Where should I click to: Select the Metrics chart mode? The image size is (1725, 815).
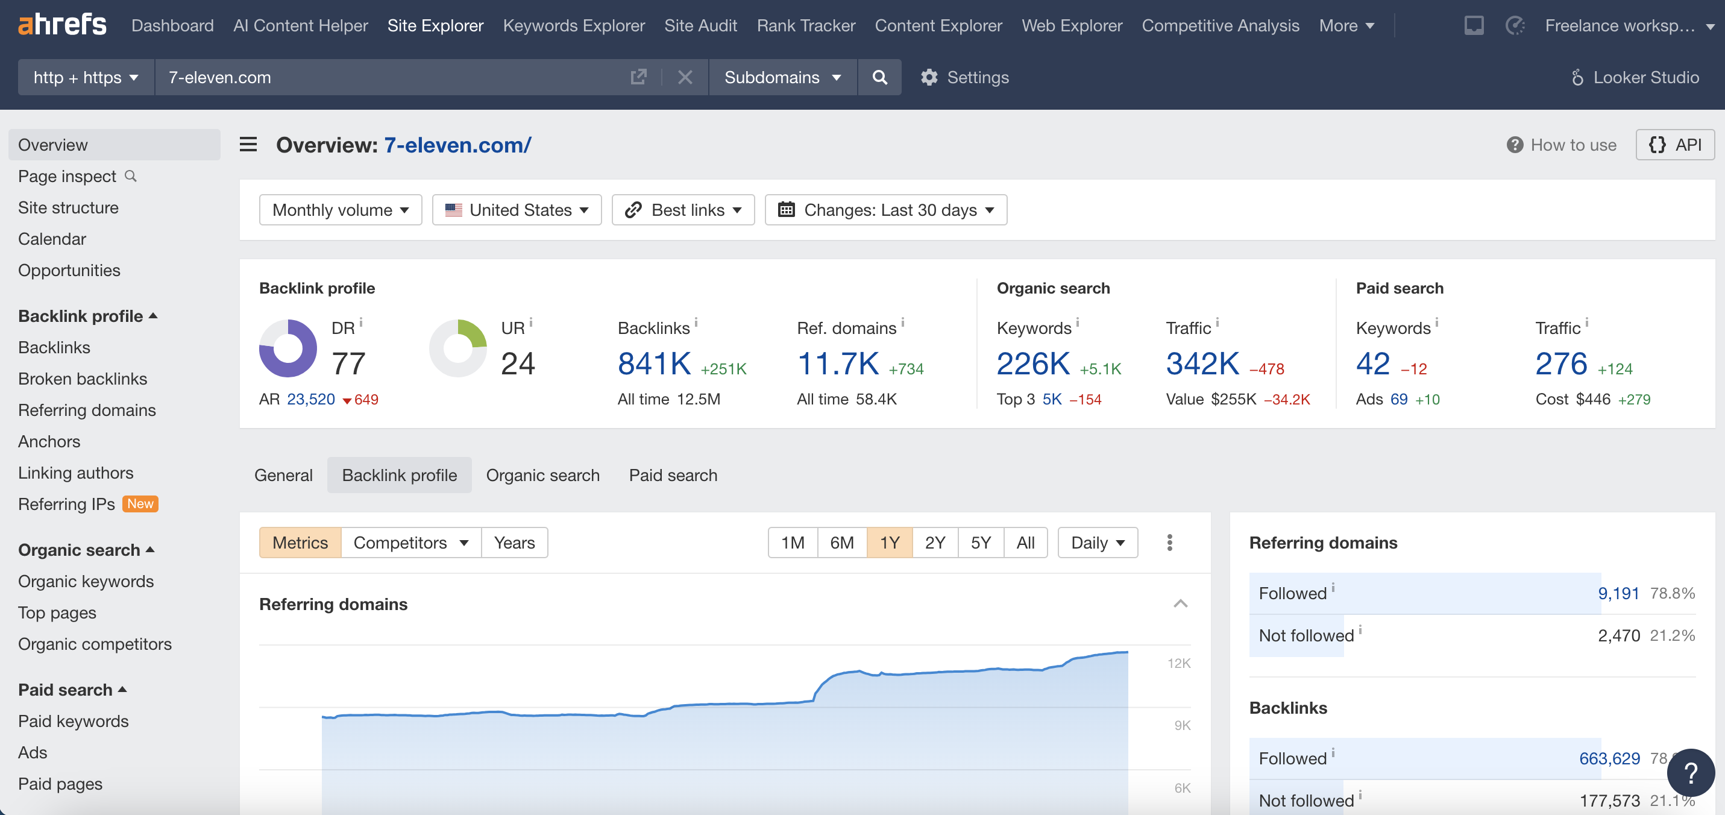300,543
